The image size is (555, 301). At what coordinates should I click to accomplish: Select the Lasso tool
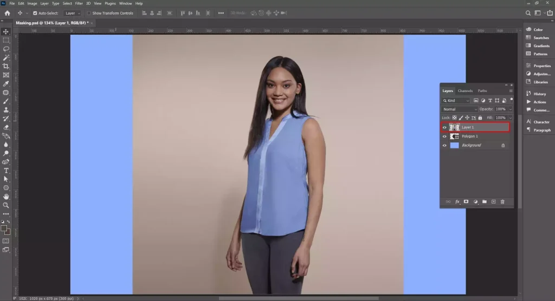pyautogui.click(x=6, y=49)
